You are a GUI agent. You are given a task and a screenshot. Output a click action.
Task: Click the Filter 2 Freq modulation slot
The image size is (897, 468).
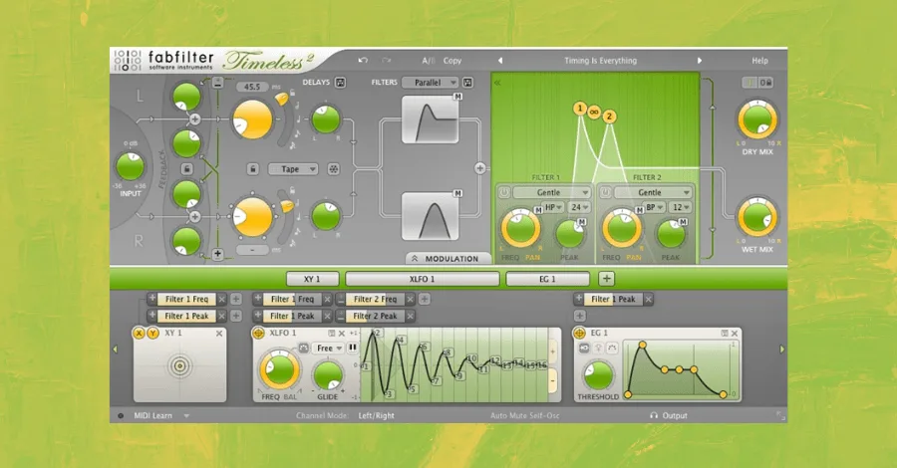(x=376, y=299)
